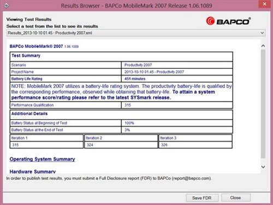Click the 'Viewing Test Results' heading
Viewport: 273px width, 205px height.
29,19
